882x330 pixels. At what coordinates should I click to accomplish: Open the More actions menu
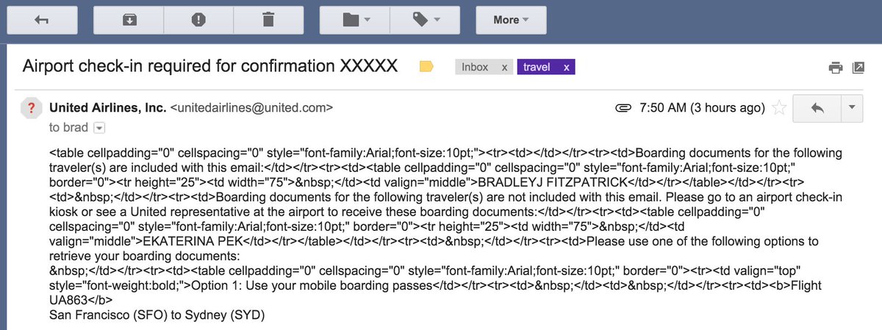point(511,20)
